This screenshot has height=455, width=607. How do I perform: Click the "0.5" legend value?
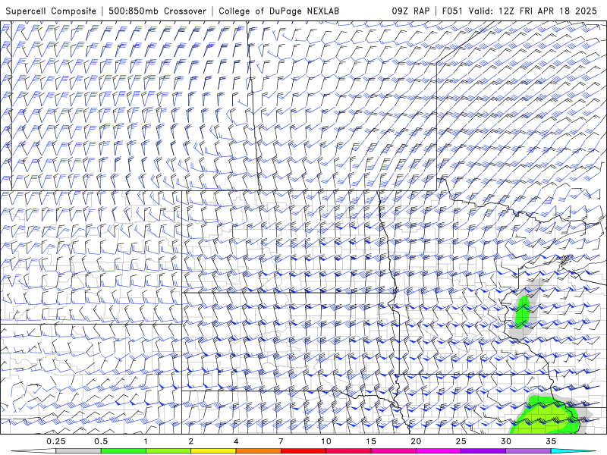101,441
